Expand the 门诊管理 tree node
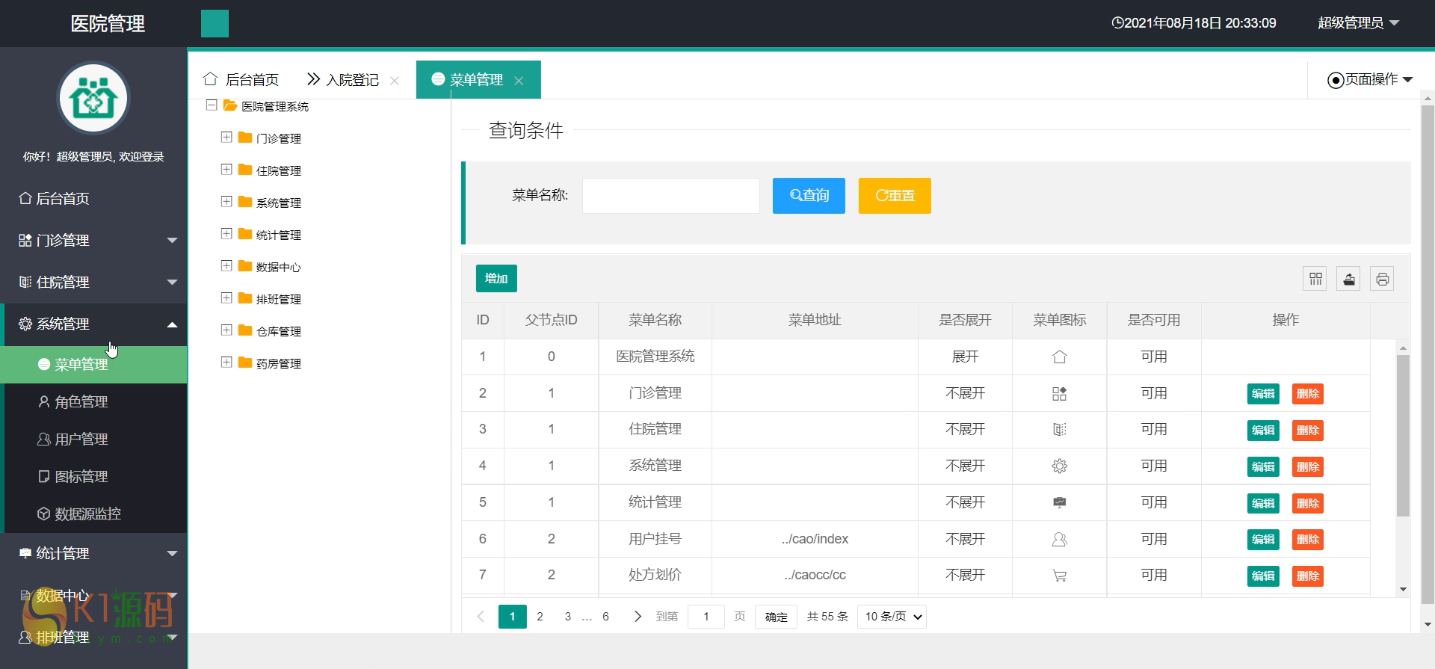Screen dimensions: 1435x669 click(x=226, y=138)
